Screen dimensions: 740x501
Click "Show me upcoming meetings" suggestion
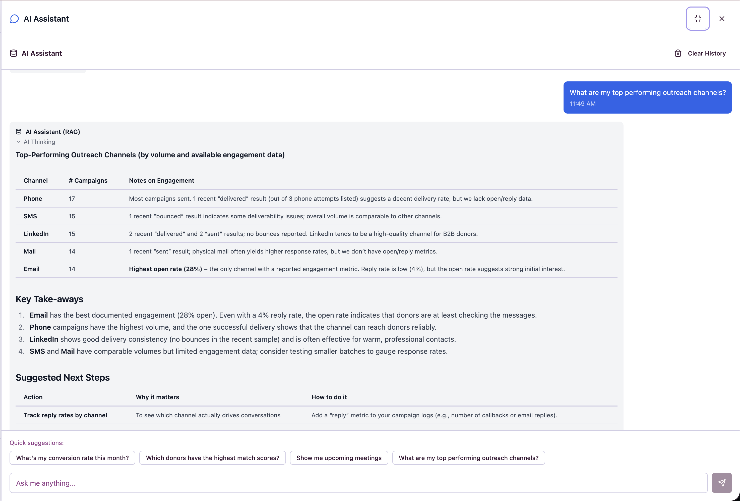(339, 458)
